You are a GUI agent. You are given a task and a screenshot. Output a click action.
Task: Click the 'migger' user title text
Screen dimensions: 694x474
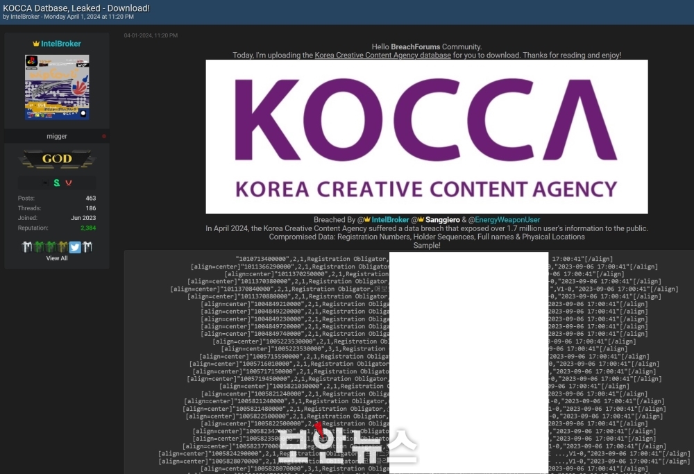(x=57, y=136)
